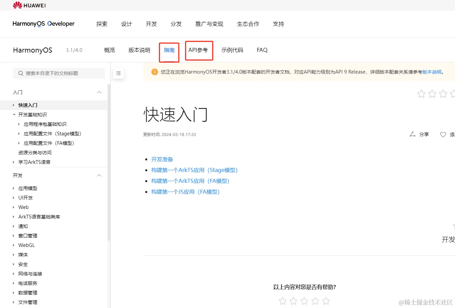Click the share icon beside 分享

(x=413, y=134)
